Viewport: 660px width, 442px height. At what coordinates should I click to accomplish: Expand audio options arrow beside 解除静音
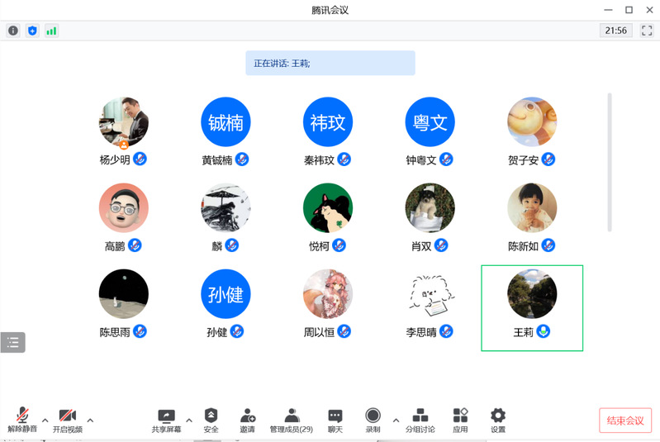pyautogui.click(x=45, y=419)
